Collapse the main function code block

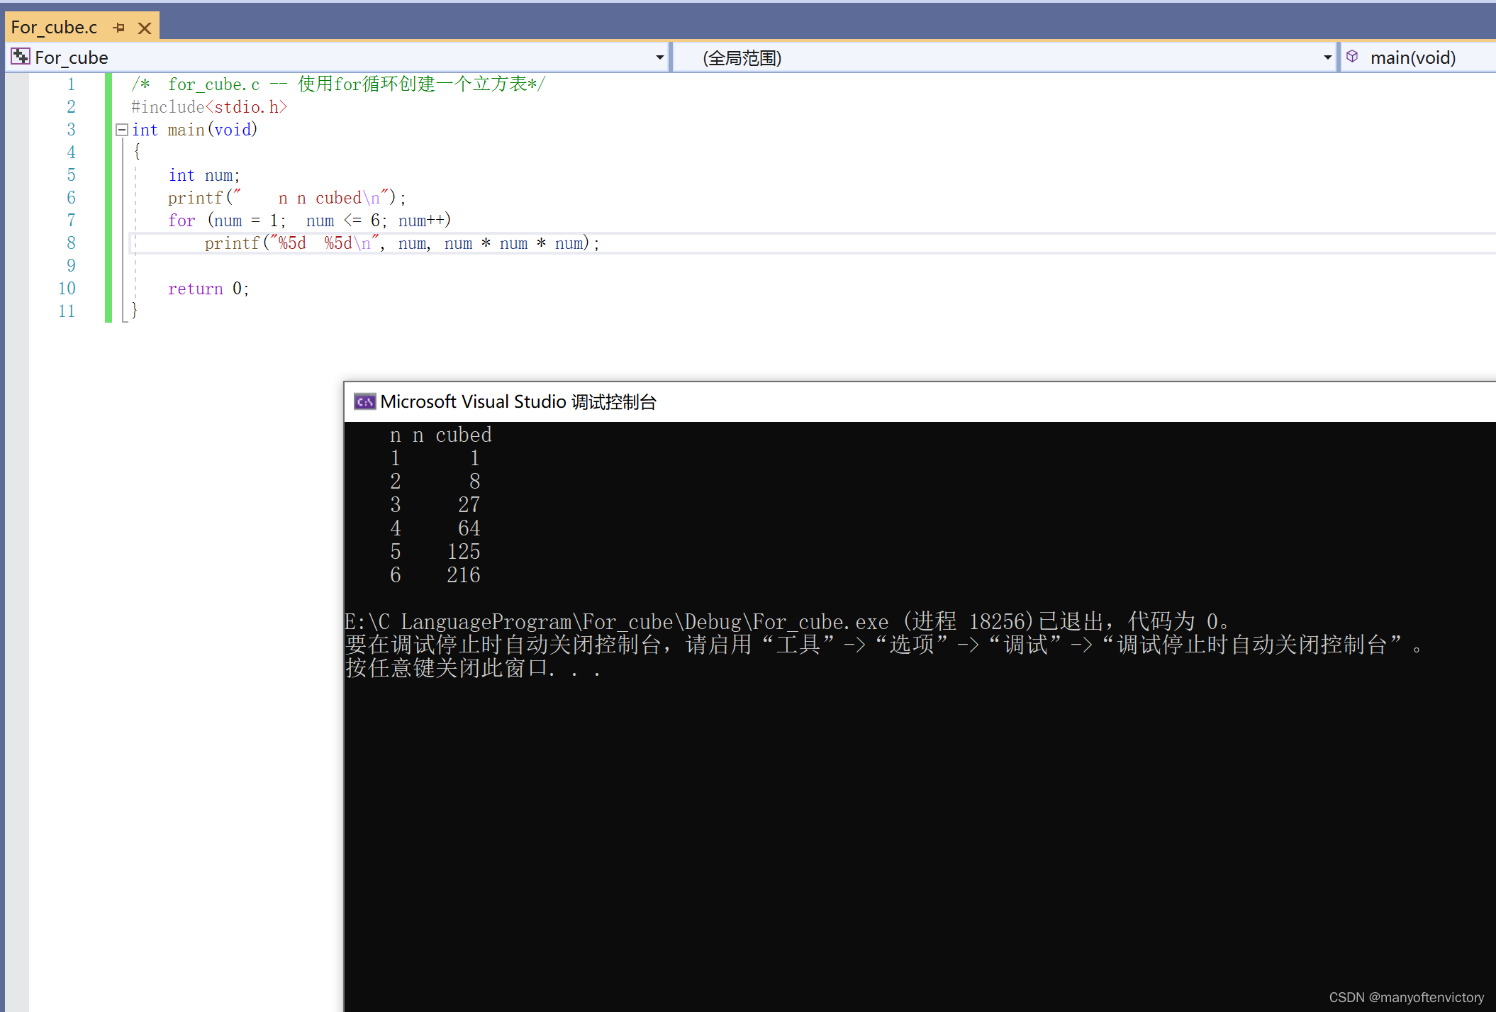[121, 130]
